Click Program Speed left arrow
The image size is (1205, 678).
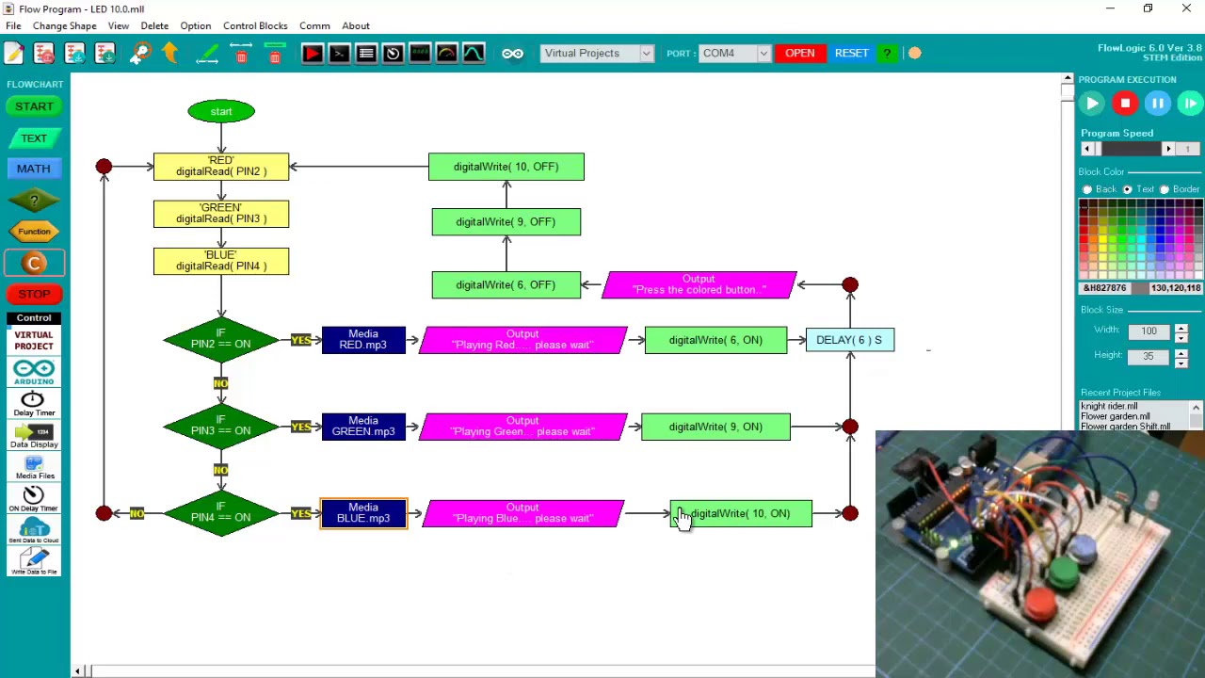pyautogui.click(x=1087, y=149)
